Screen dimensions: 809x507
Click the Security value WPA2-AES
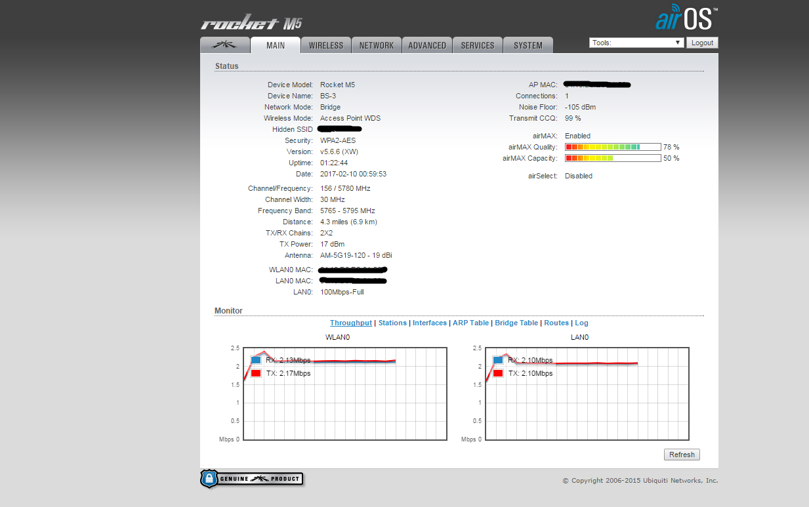[x=338, y=140]
